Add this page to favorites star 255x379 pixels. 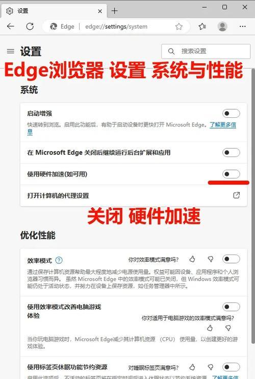(179, 27)
